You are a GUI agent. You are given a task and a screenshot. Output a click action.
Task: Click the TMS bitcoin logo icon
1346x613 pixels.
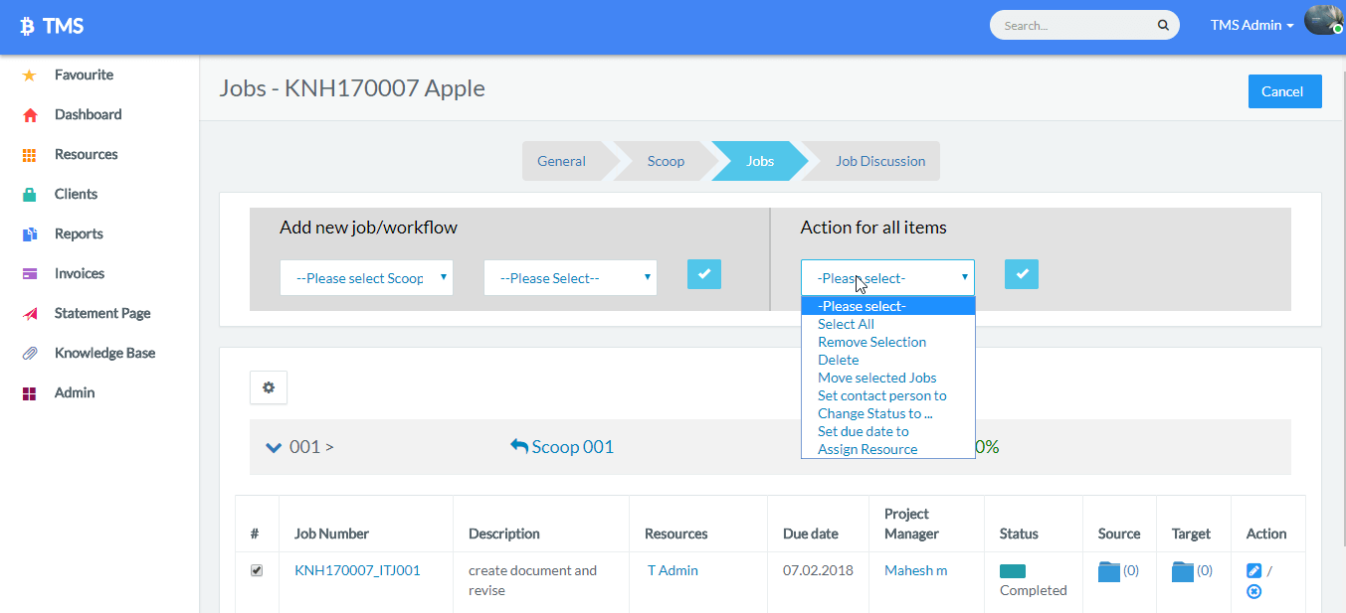click(28, 27)
